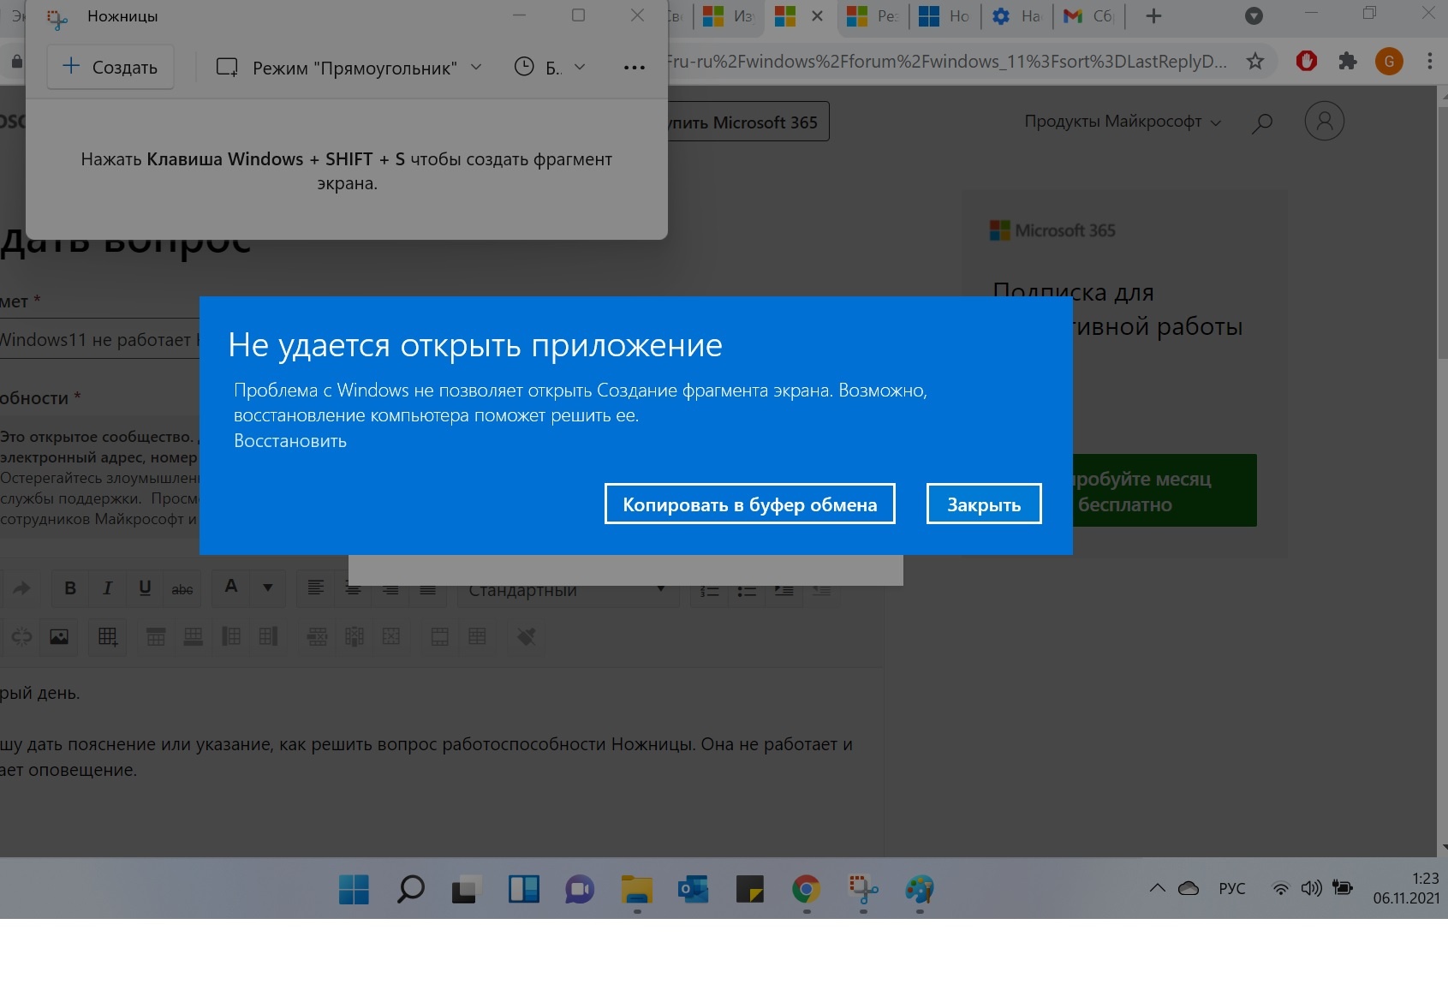Open Продукты Майкрософт dropdown menu

[x=1123, y=122]
